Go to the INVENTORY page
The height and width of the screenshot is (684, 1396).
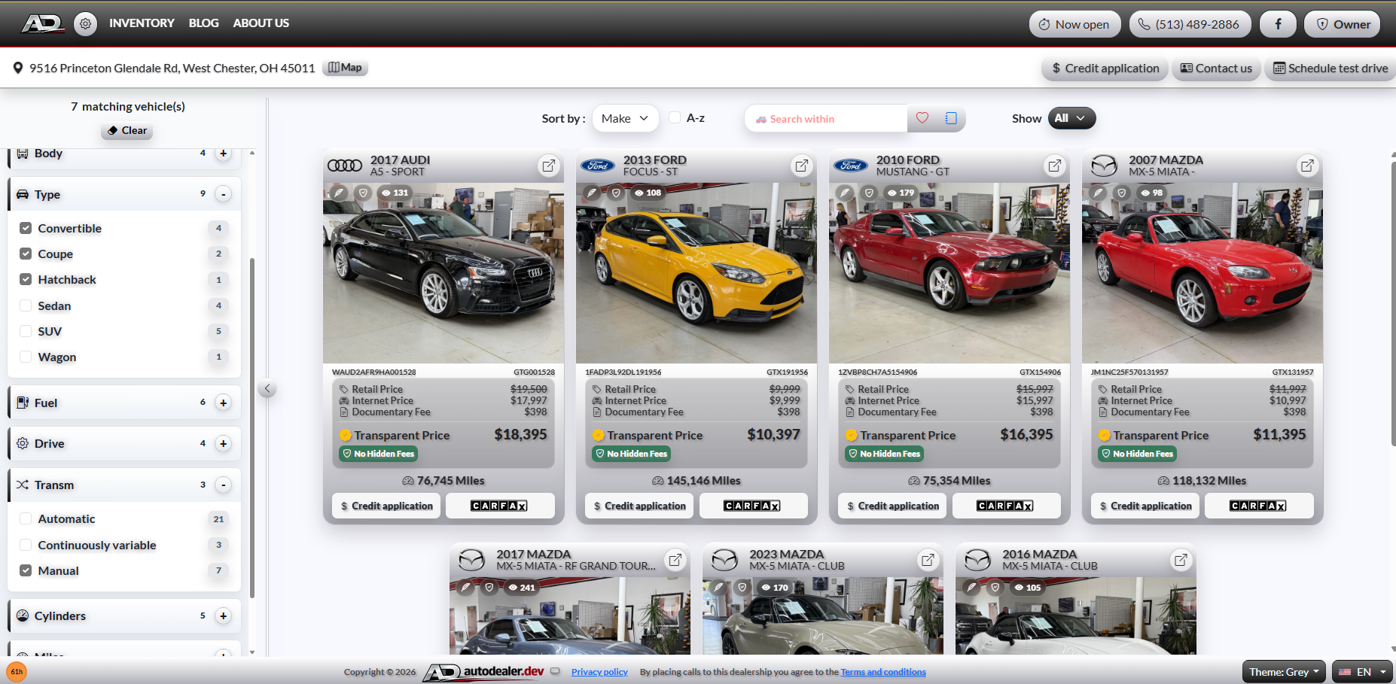(142, 23)
